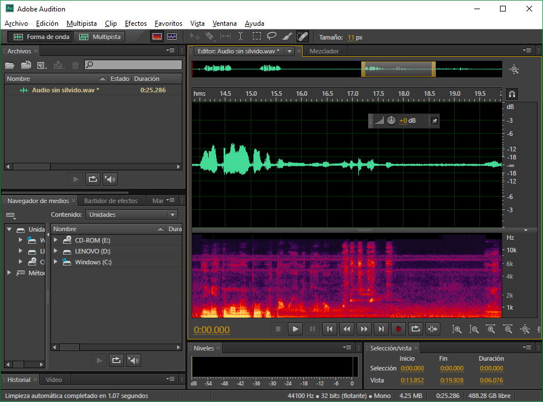Click the zoom navigator highlighted range bar
Screen dimensions: 543x402
pos(399,69)
